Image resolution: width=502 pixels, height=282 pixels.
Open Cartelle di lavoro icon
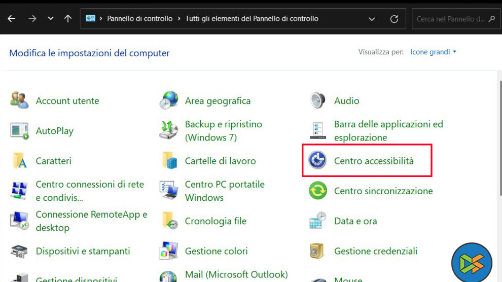pyautogui.click(x=169, y=160)
